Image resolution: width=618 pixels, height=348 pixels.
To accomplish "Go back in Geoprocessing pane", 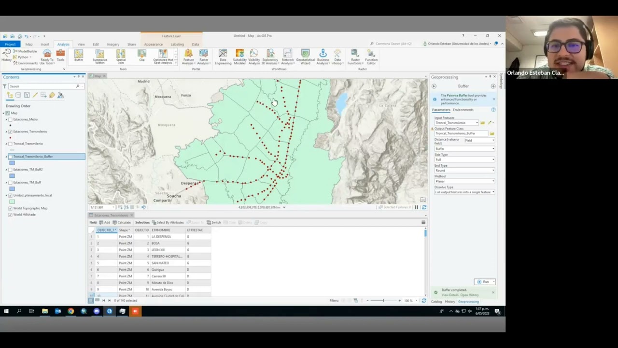I will tap(434, 86).
